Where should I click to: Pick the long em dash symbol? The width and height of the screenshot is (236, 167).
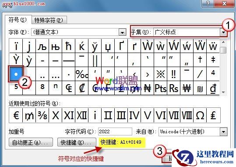click(x=68, y=60)
